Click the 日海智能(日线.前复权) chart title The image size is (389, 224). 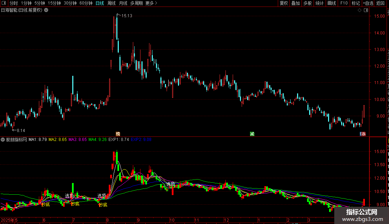[22, 10]
